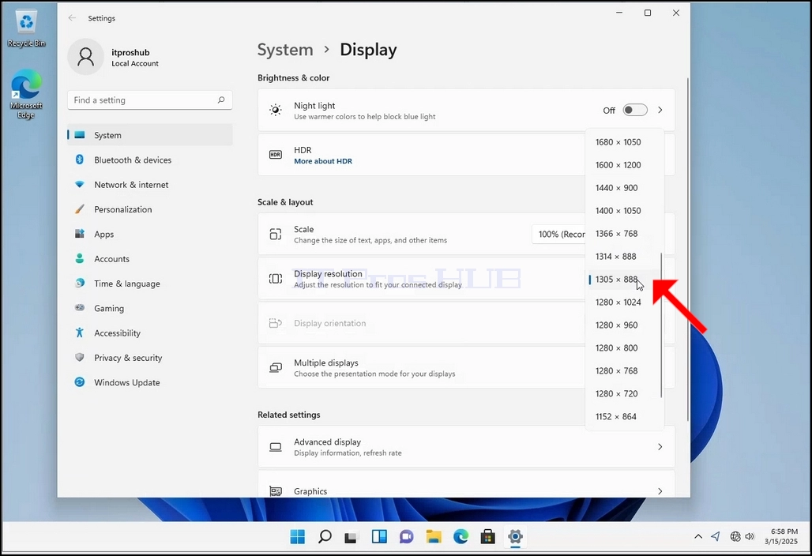Choose 1400 × 1050 resolution
812x556 pixels.
(625, 211)
